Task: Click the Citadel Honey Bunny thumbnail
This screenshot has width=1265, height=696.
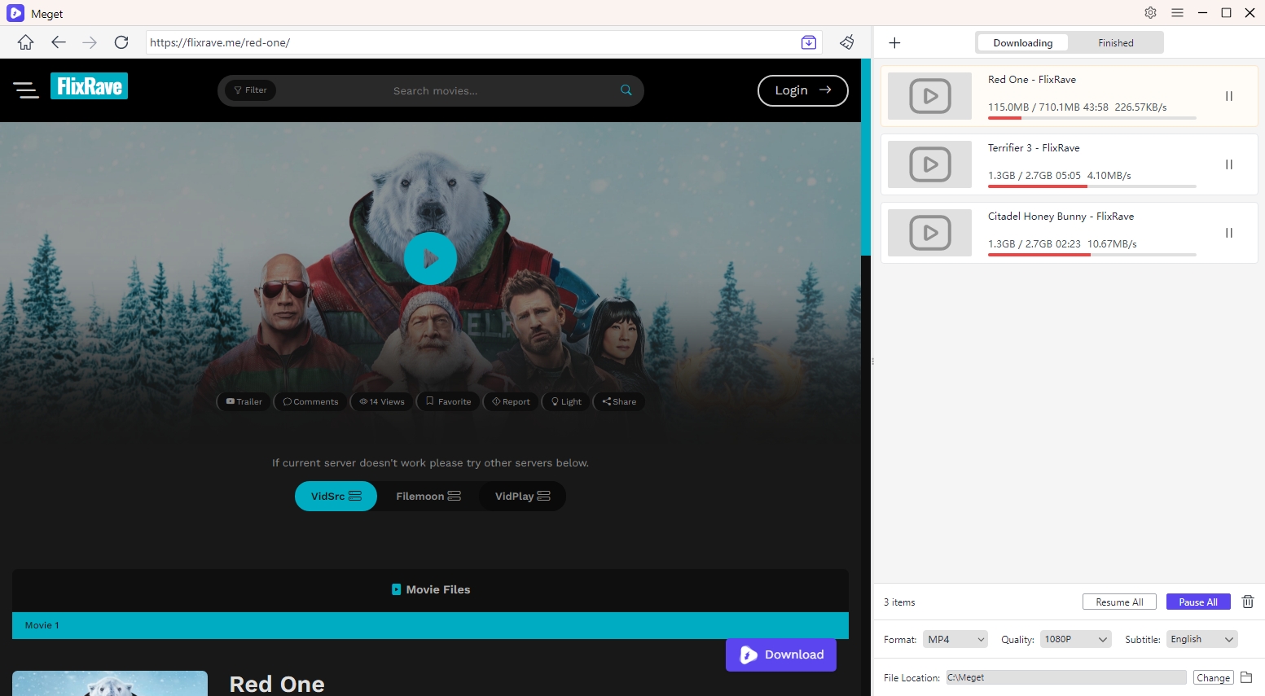Action: pyautogui.click(x=929, y=233)
